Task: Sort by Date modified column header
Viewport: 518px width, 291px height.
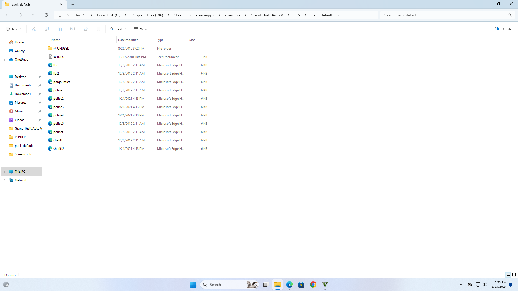Action: coord(128,40)
